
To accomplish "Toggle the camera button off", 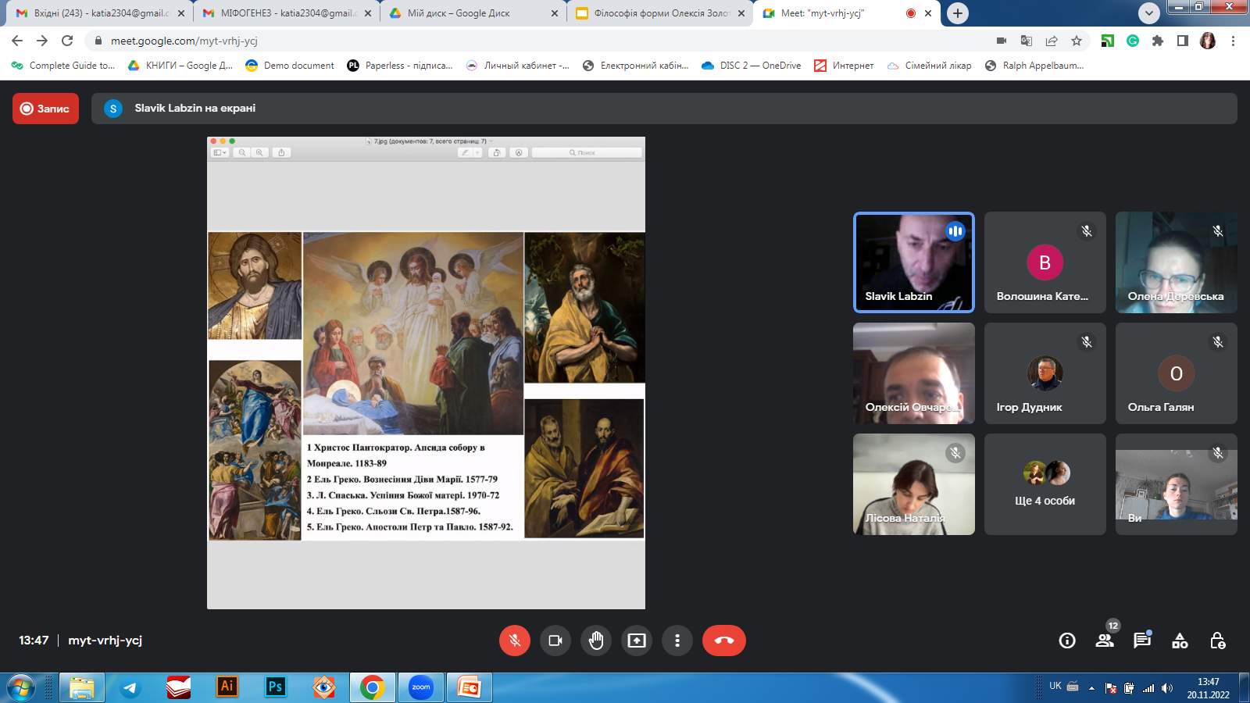I will pyautogui.click(x=555, y=641).
